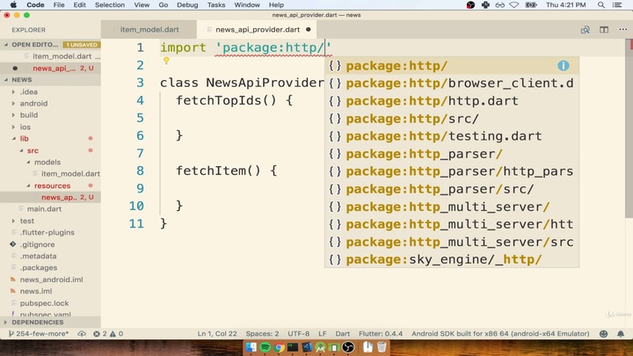Click the split editor icon
The width and height of the screenshot is (633, 356).
pos(604,29)
